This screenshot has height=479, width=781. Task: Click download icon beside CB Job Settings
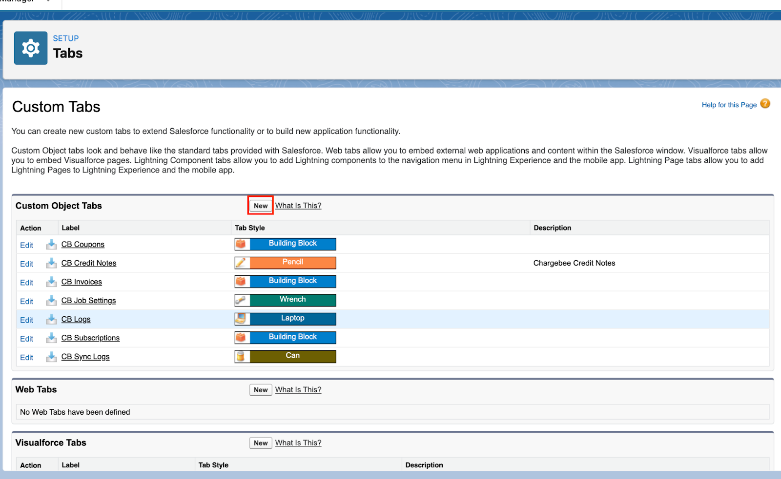tap(51, 301)
